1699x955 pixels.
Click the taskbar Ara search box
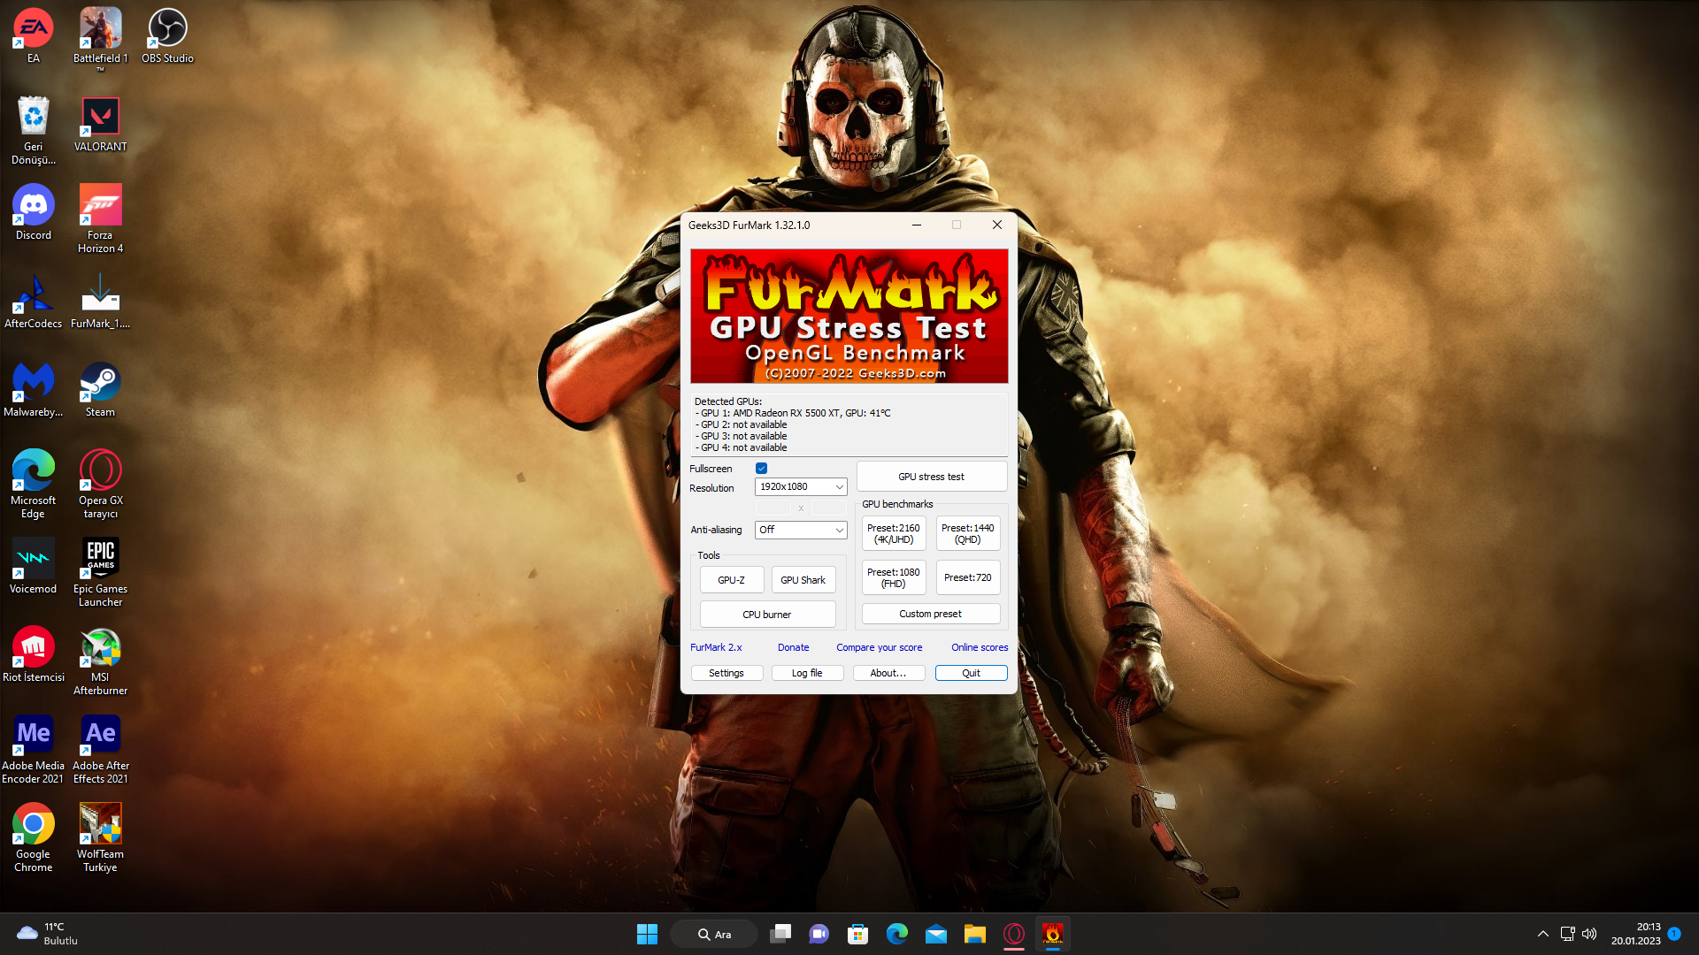(714, 934)
